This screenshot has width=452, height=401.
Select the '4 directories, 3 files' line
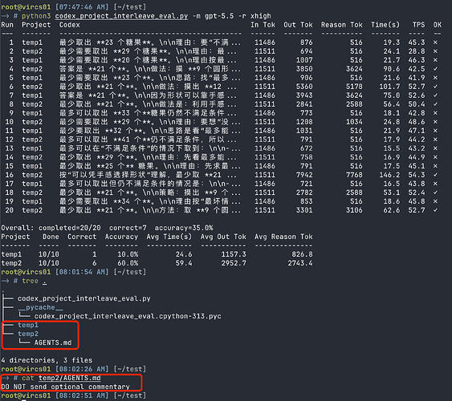pyautogui.click(x=47, y=360)
